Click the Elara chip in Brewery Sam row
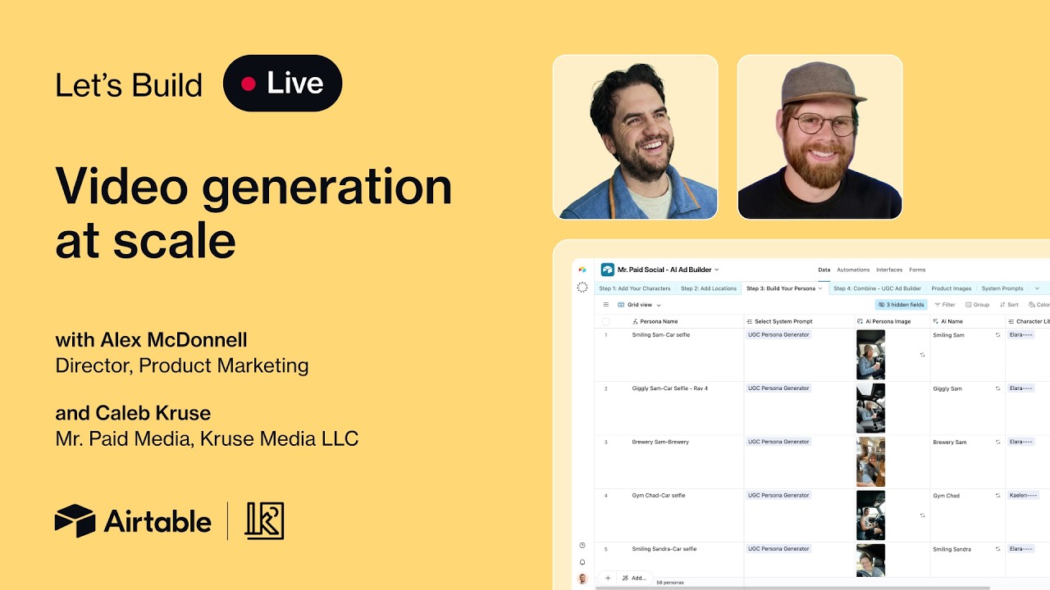Viewport: 1050px width, 590px height. click(x=1021, y=442)
